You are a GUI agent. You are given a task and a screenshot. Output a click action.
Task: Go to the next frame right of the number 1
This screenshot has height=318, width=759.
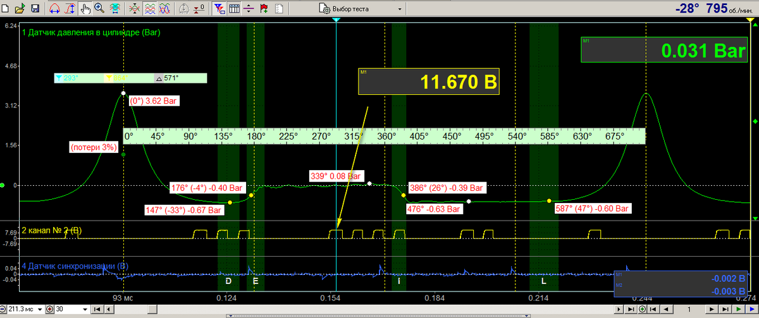(x=712, y=309)
